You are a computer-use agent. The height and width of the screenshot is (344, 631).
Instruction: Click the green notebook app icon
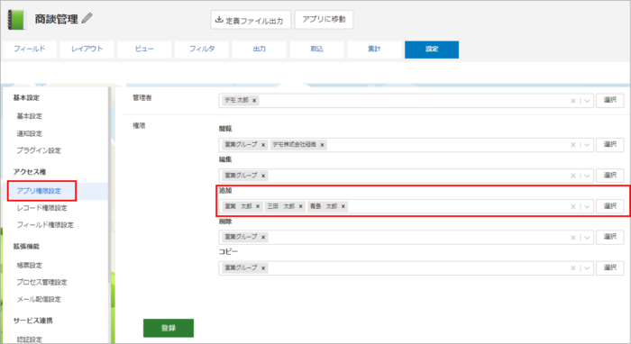point(16,20)
